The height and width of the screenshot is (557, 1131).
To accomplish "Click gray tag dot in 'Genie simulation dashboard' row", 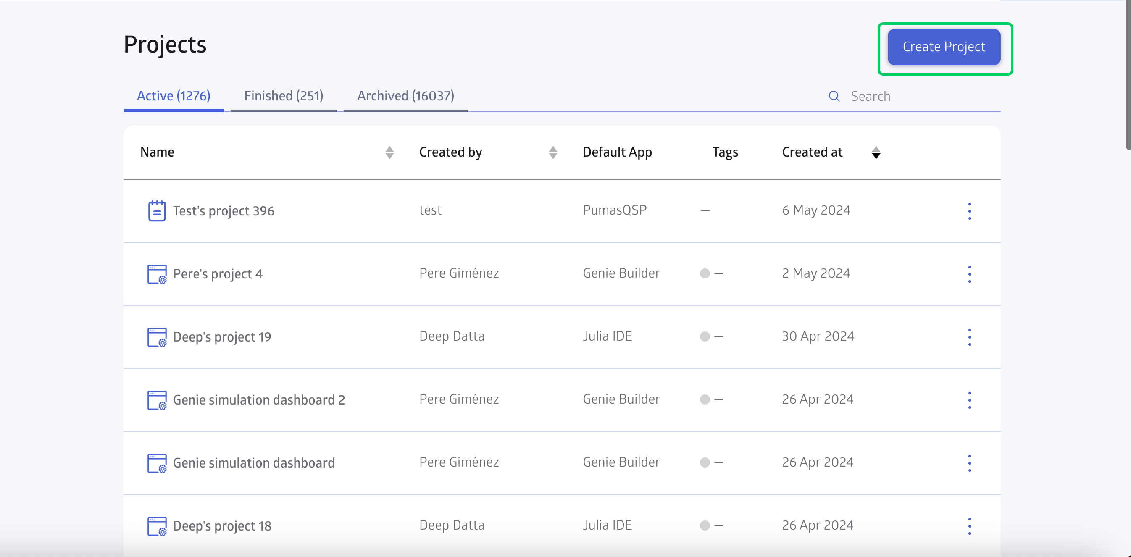I will (x=705, y=462).
